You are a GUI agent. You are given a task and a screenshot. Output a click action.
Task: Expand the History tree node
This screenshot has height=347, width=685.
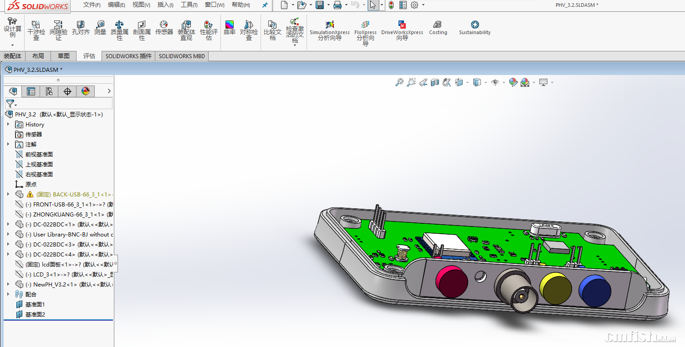pyautogui.click(x=8, y=124)
